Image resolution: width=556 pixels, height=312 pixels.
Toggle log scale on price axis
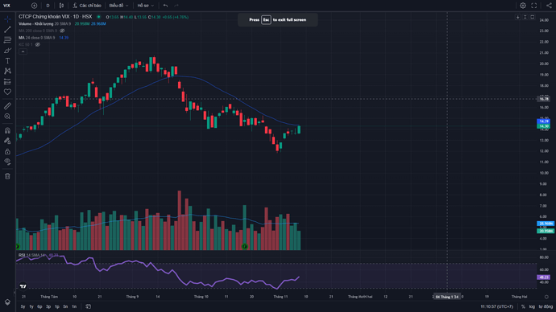pos(532,306)
